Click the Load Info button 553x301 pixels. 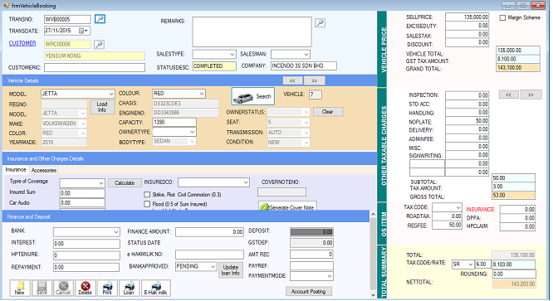point(102,107)
